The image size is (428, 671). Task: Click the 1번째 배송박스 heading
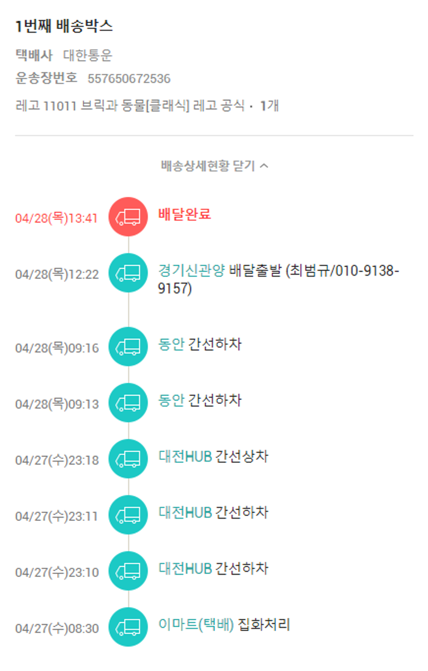[64, 26]
